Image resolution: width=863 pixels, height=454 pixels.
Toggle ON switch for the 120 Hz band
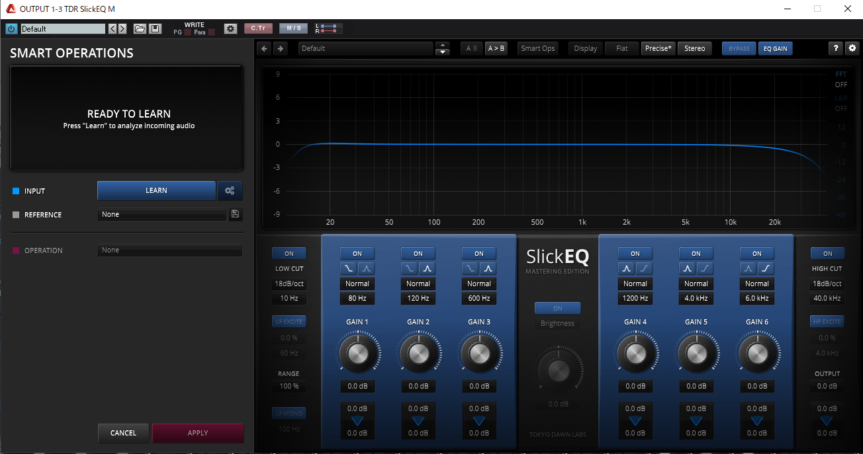[x=418, y=254]
